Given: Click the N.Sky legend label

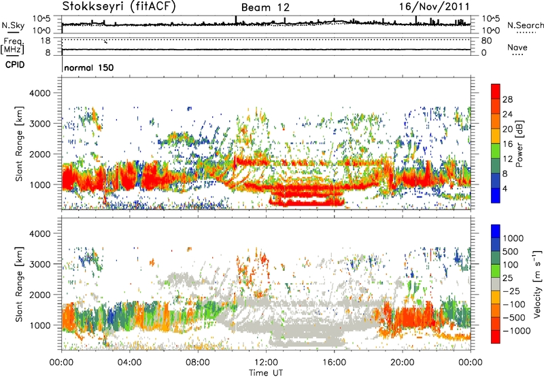Looking at the screenshot, I should 13,25.
